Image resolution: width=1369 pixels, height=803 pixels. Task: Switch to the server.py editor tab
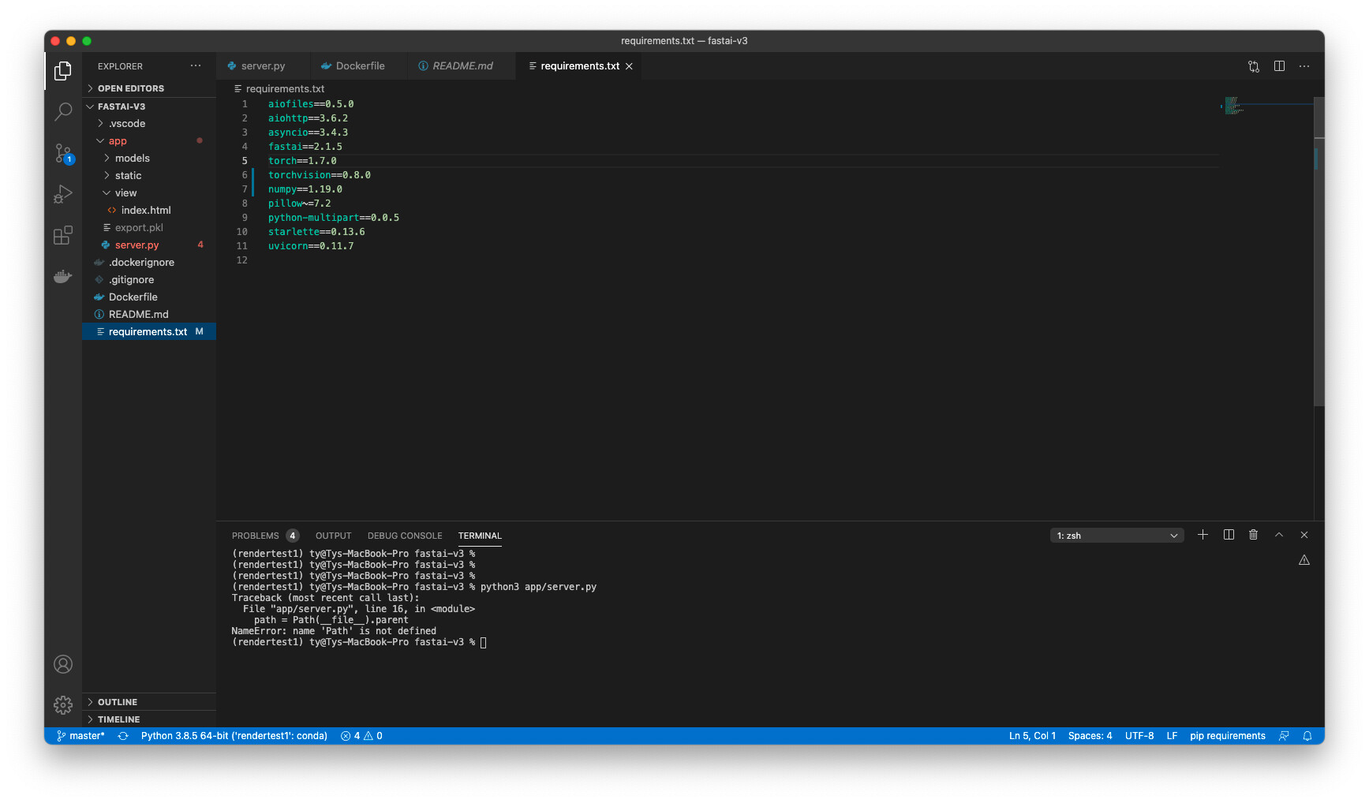pyautogui.click(x=263, y=66)
